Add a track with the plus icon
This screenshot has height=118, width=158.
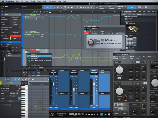47,12
